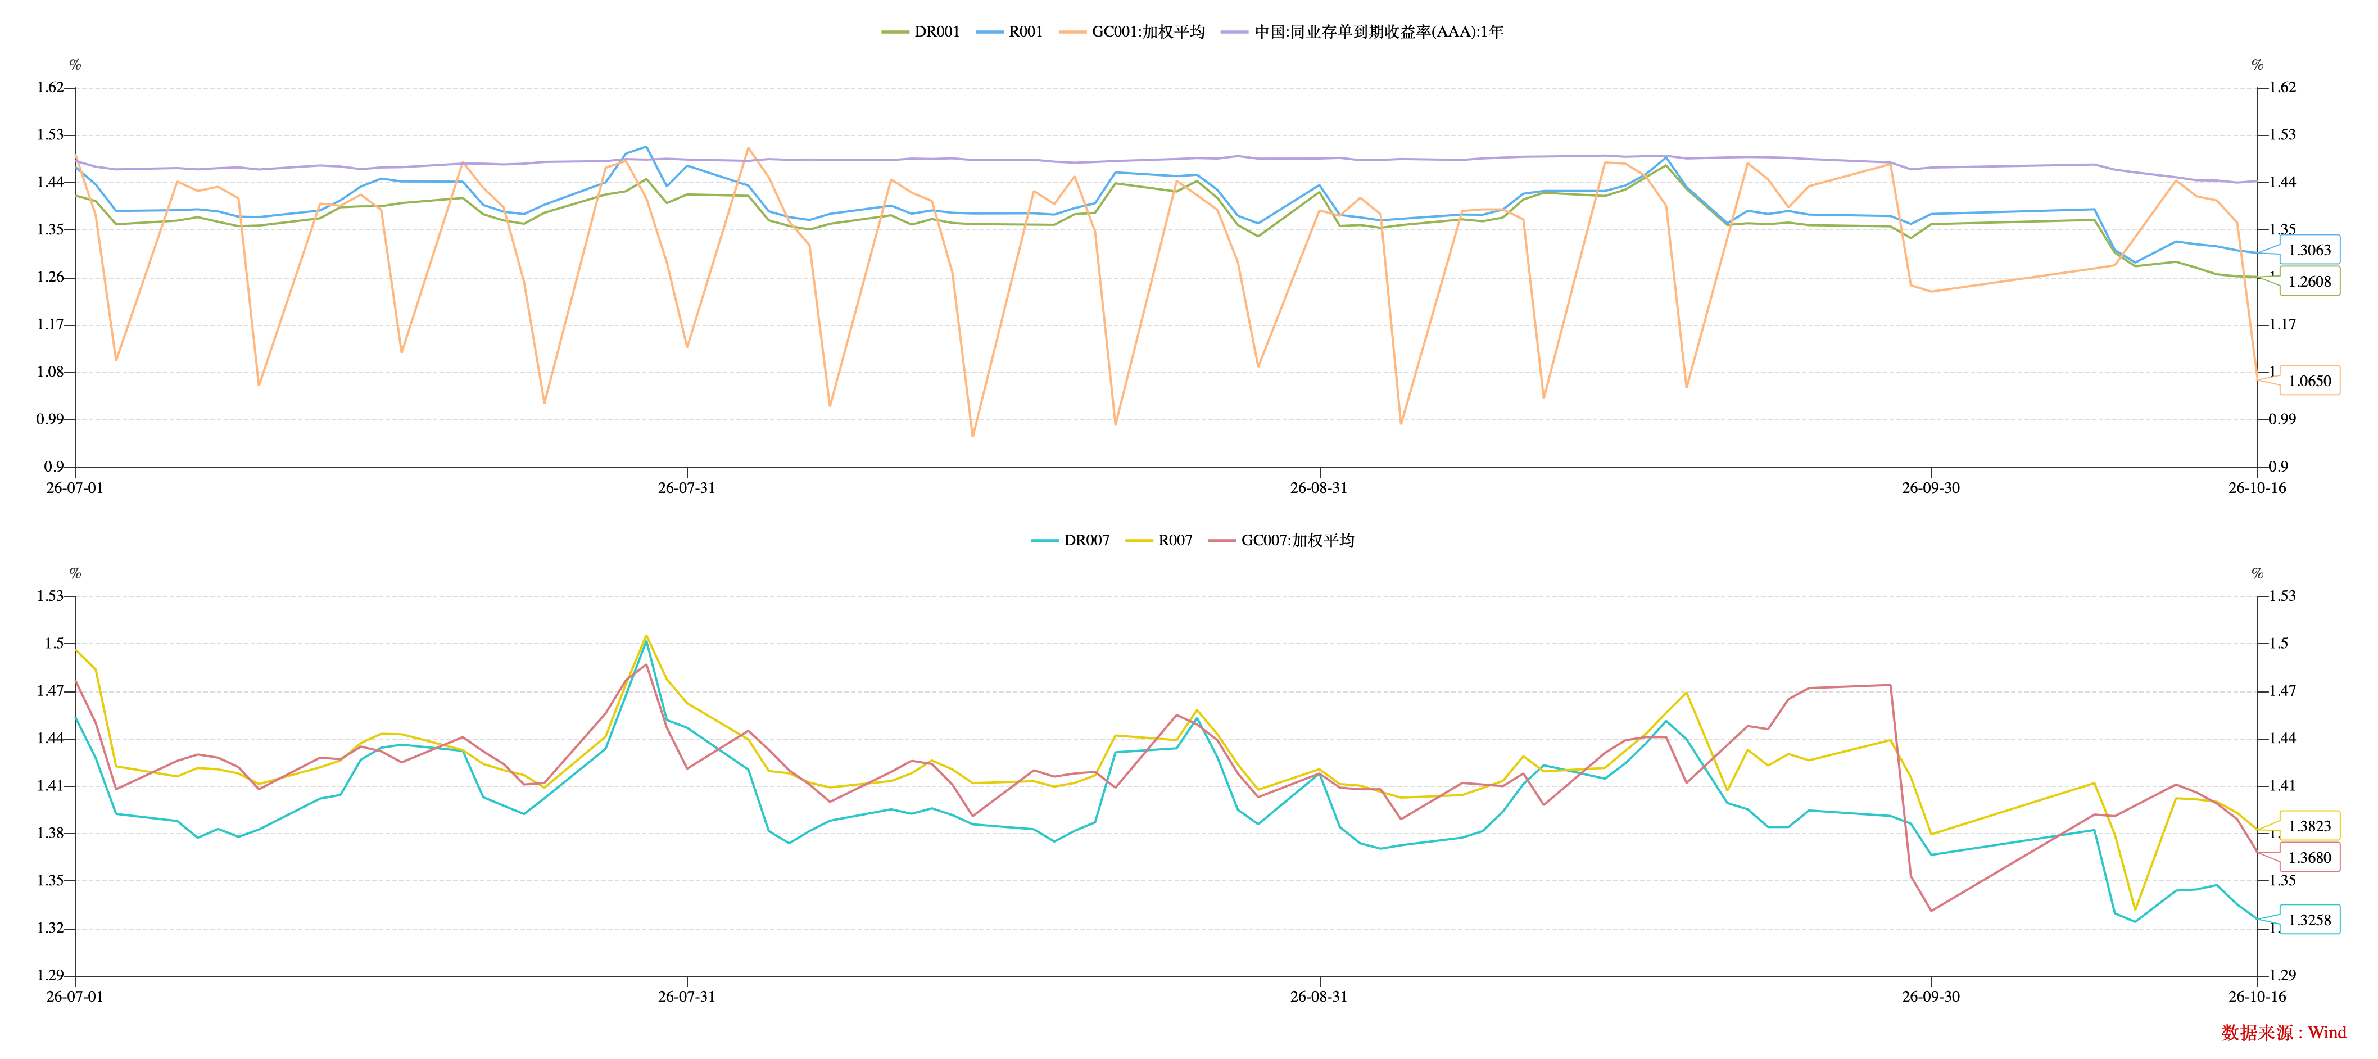Viewport: 2378px width, 1059px height.
Task: Click the 1.0650 GC001 end value label
Action: [2309, 381]
